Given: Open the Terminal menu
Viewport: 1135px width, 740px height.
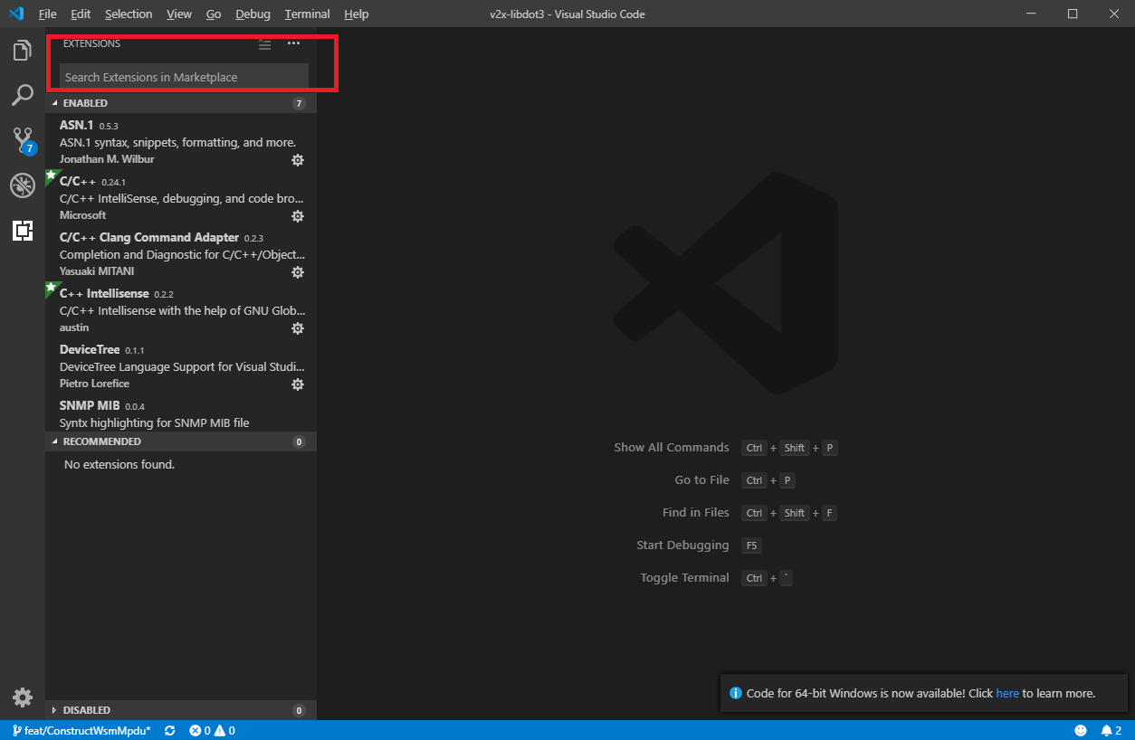Looking at the screenshot, I should coord(307,14).
